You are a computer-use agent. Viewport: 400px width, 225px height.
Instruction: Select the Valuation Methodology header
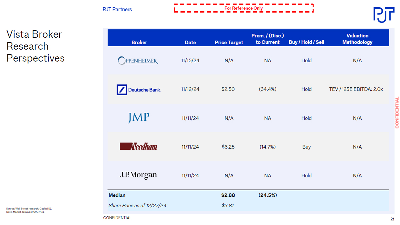pos(357,39)
